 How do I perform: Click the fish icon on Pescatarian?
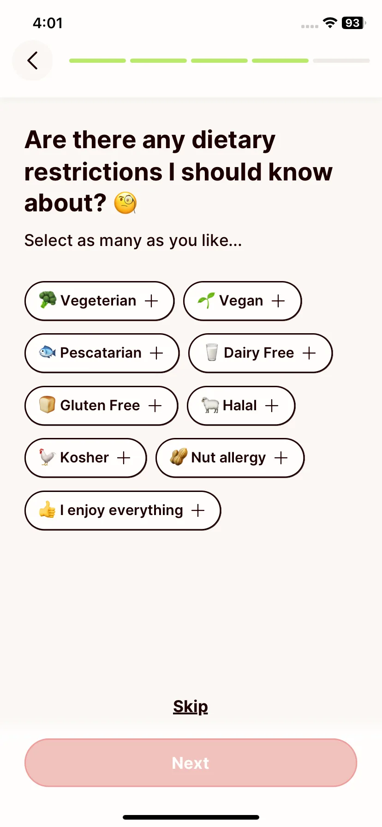click(48, 353)
